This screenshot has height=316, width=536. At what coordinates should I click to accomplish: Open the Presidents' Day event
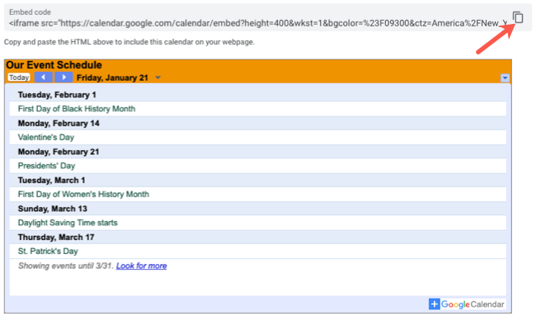[x=46, y=166]
